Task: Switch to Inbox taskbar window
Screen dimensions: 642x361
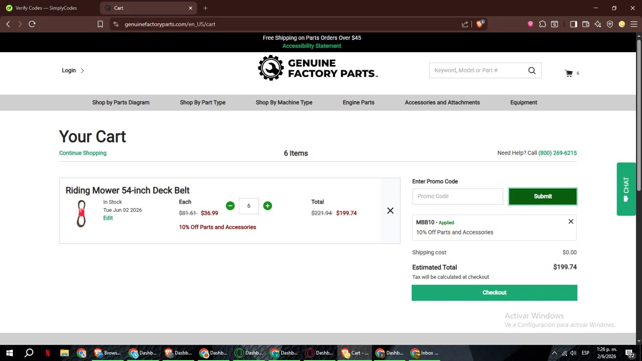Action: coord(425,353)
